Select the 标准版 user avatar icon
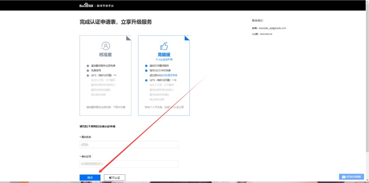Image resolution: width=369 pixels, height=183 pixels. (106, 46)
